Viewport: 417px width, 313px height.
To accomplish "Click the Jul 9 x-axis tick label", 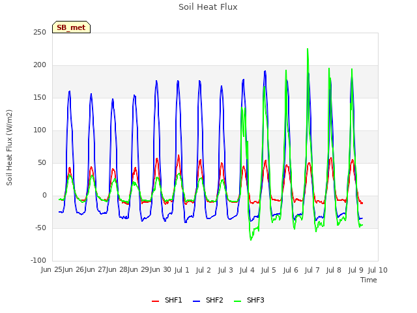I will pos(356,270).
